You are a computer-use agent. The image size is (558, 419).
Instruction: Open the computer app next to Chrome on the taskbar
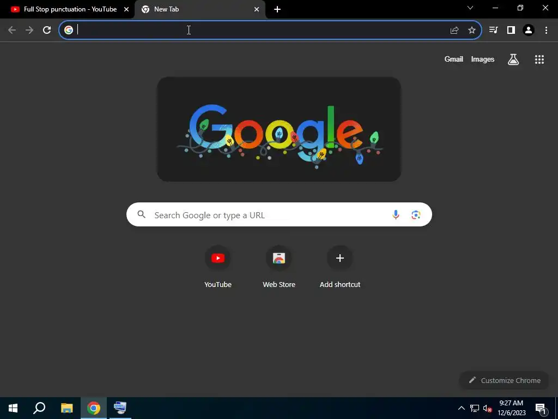(120, 408)
